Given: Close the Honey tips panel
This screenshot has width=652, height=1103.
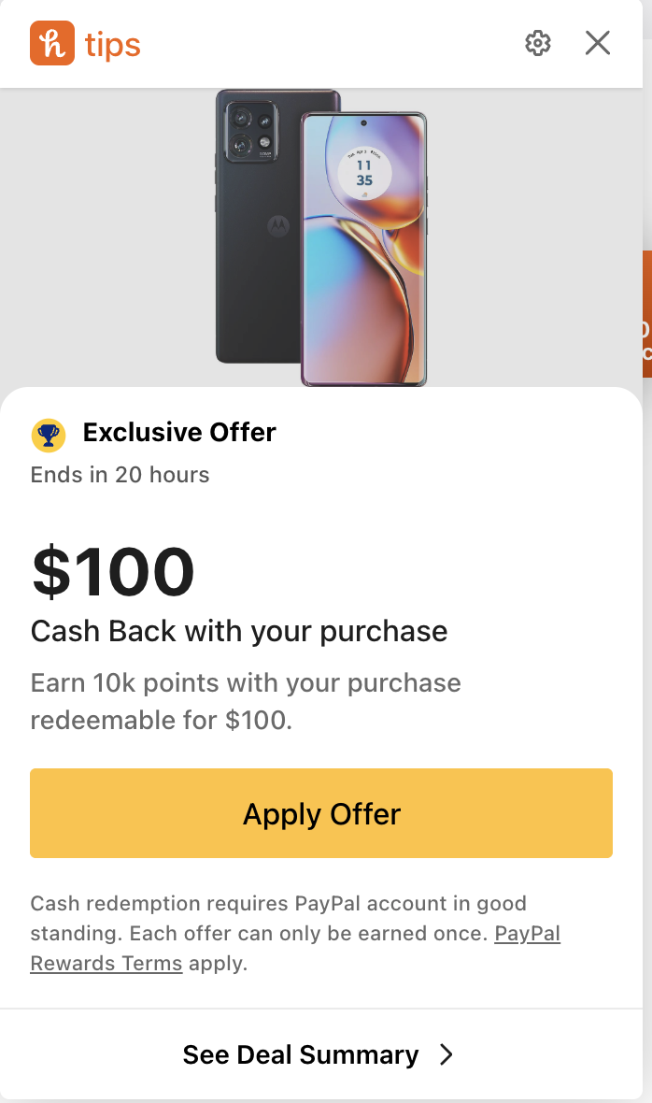Looking at the screenshot, I should coord(597,43).
